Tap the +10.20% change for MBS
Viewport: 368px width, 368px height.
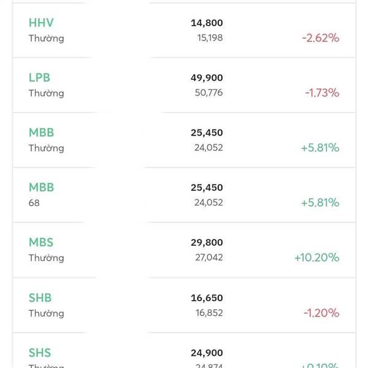click(x=316, y=258)
